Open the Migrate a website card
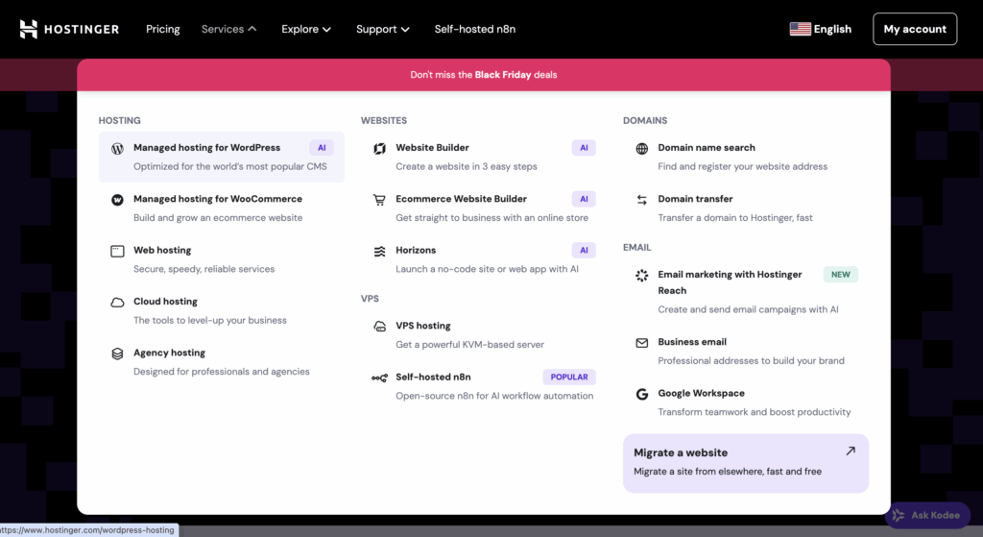983x537 pixels. tap(745, 462)
